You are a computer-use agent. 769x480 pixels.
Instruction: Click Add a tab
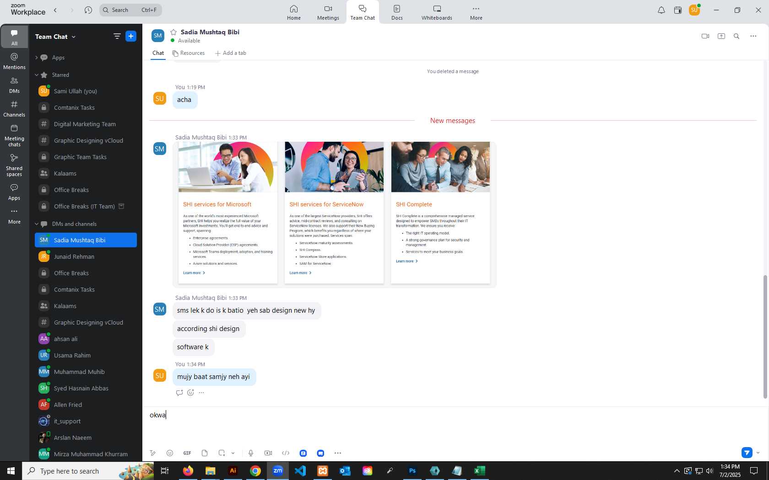pyautogui.click(x=231, y=53)
